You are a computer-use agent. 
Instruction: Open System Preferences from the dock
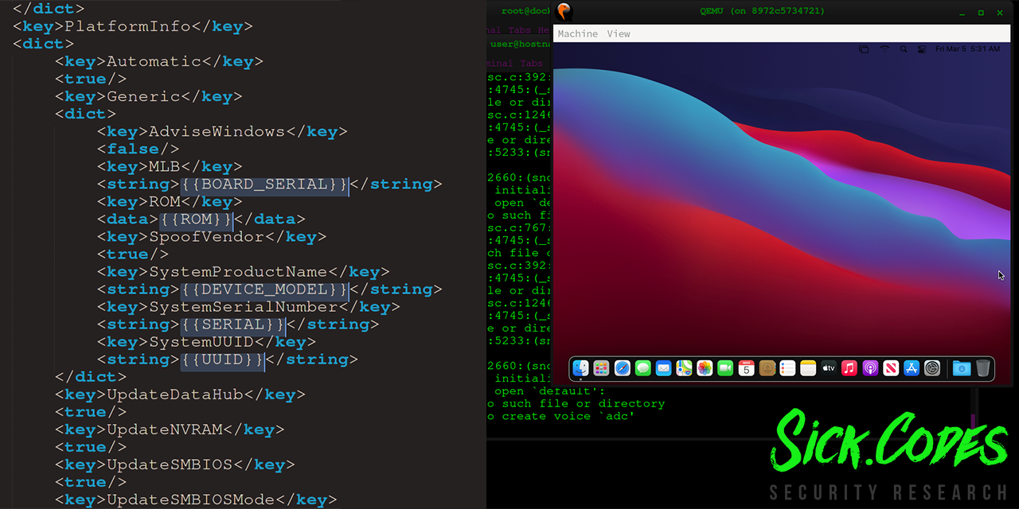932,368
